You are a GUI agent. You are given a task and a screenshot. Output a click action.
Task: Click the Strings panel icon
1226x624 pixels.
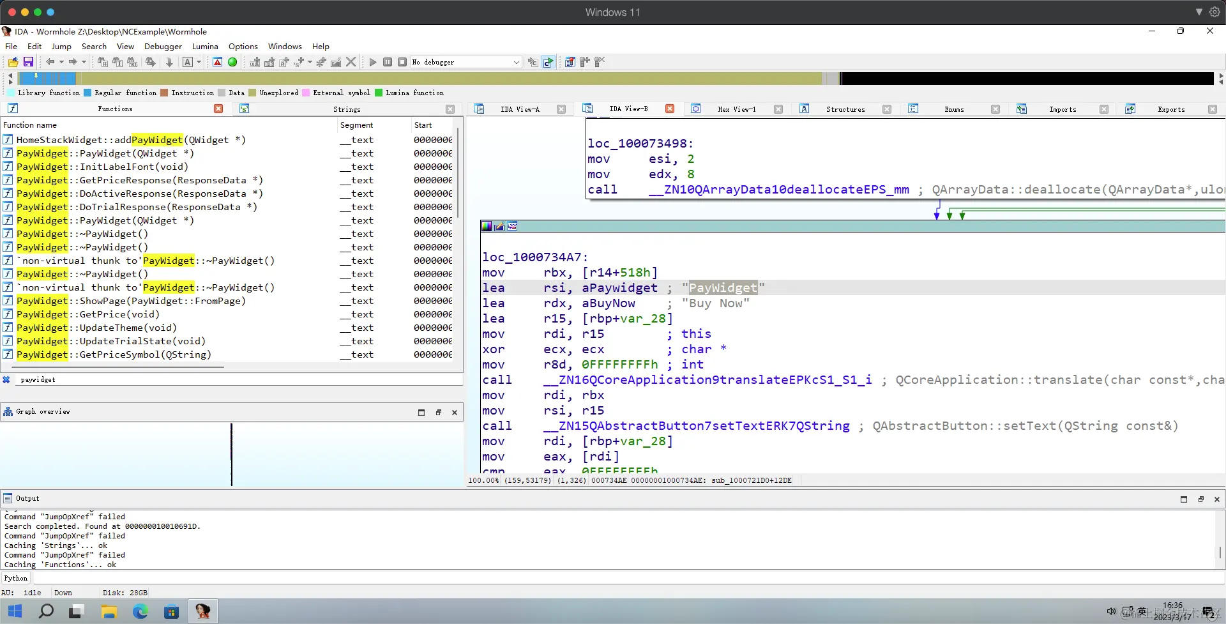coord(244,109)
